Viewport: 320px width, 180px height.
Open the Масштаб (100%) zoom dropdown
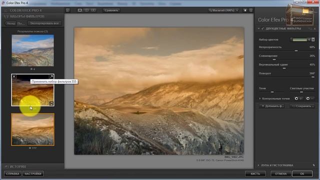(223, 10)
